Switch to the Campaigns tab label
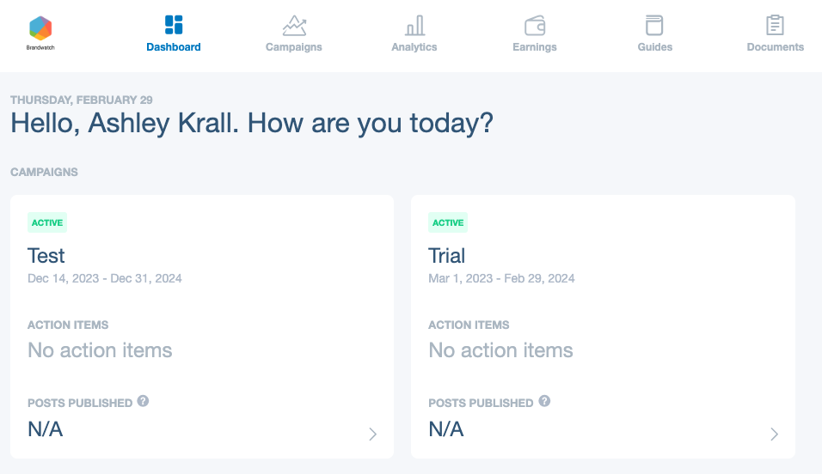The width and height of the screenshot is (822, 474). (293, 47)
